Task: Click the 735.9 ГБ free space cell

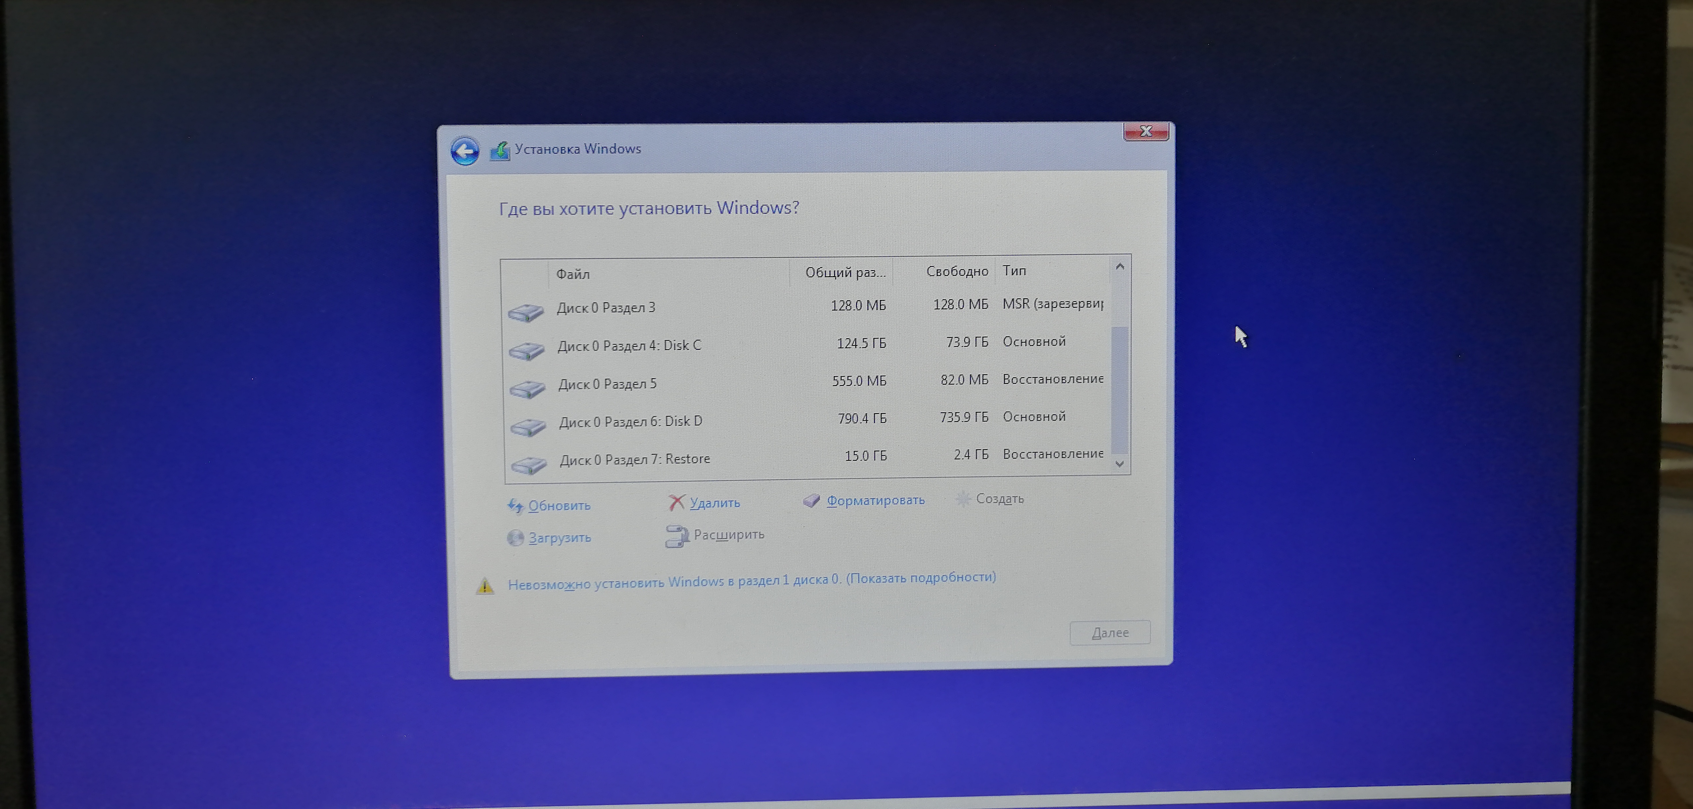Action: click(964, 417)
